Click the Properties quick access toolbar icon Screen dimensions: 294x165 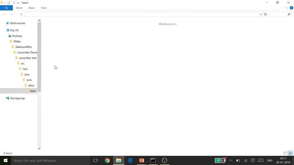9,3
